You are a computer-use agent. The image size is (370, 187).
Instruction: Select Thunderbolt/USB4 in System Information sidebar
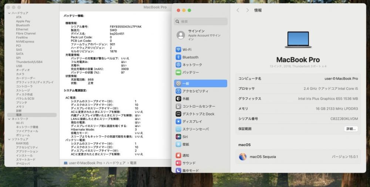pyautogui.click(x=29, y=62)
